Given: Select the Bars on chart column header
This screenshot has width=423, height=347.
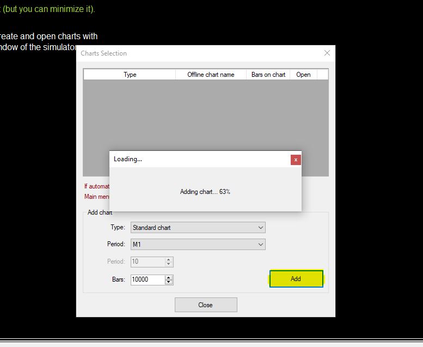Looking at the screenshot, I should (x=268, y=75).
